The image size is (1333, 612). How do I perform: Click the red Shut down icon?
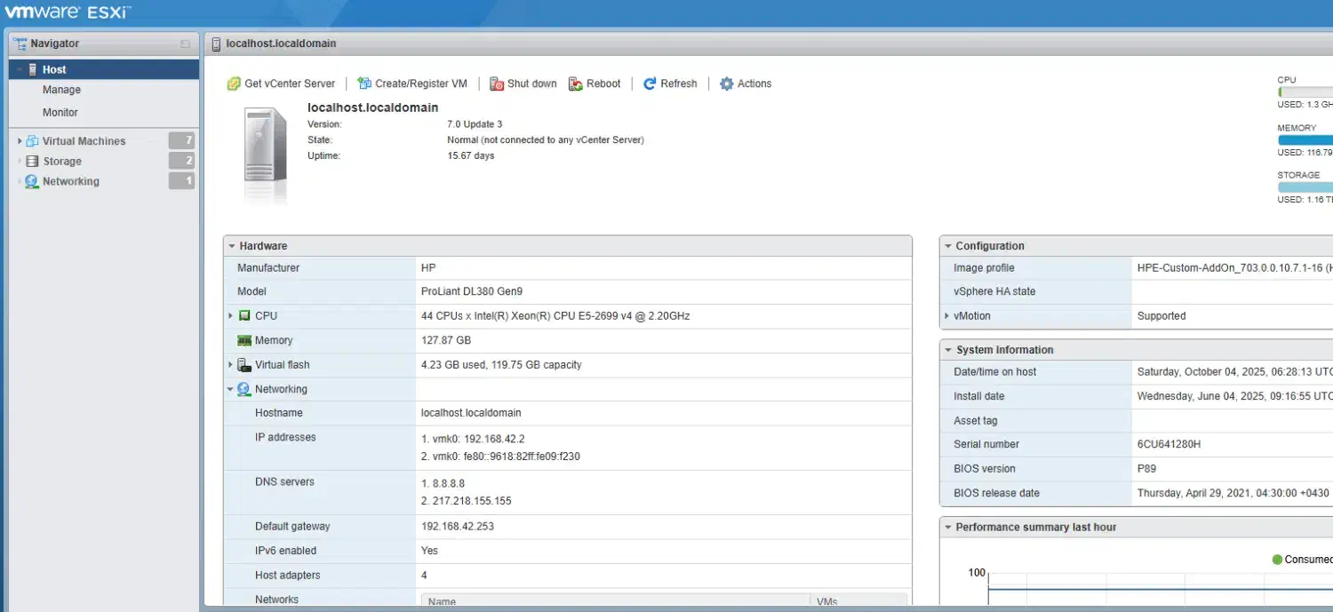(497, 83)
